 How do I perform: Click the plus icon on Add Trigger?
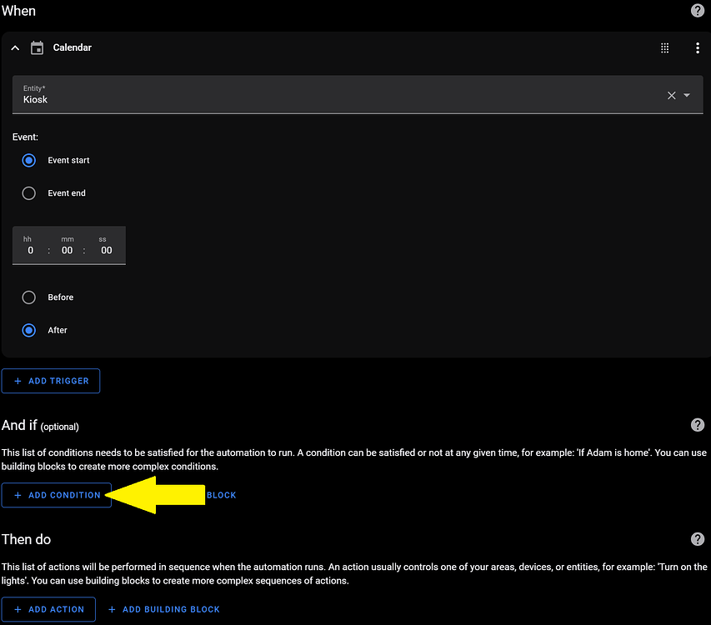(x=18, y=381)
